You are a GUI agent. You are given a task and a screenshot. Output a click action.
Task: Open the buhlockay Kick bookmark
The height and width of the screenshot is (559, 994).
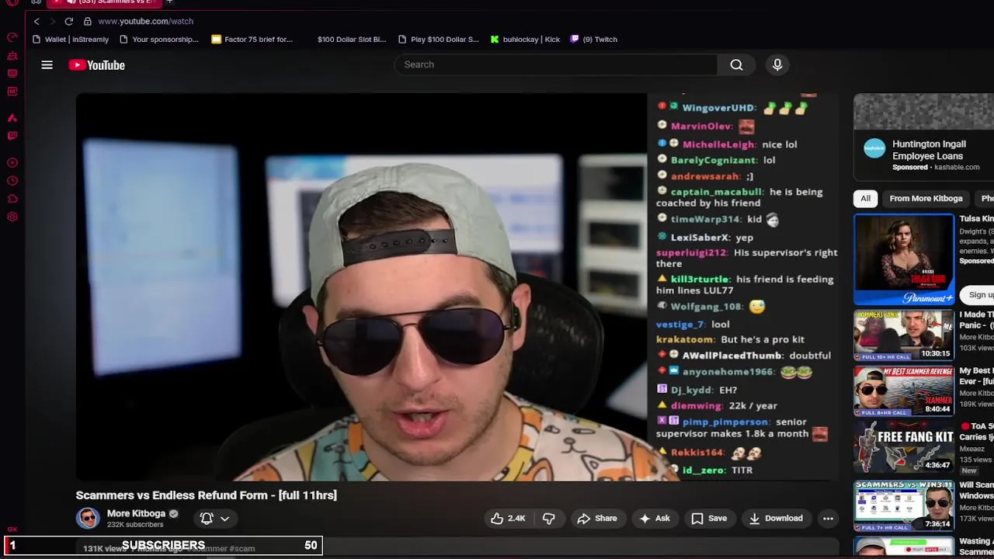(525, 39)
